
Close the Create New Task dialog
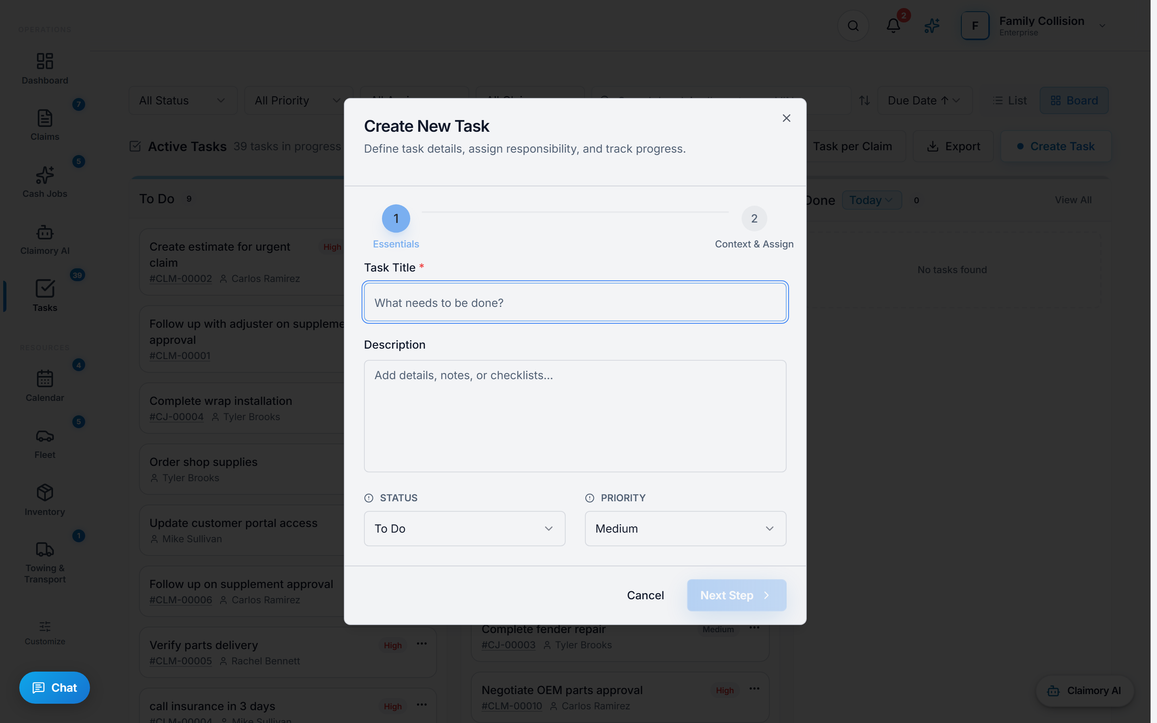coord(786,118)
